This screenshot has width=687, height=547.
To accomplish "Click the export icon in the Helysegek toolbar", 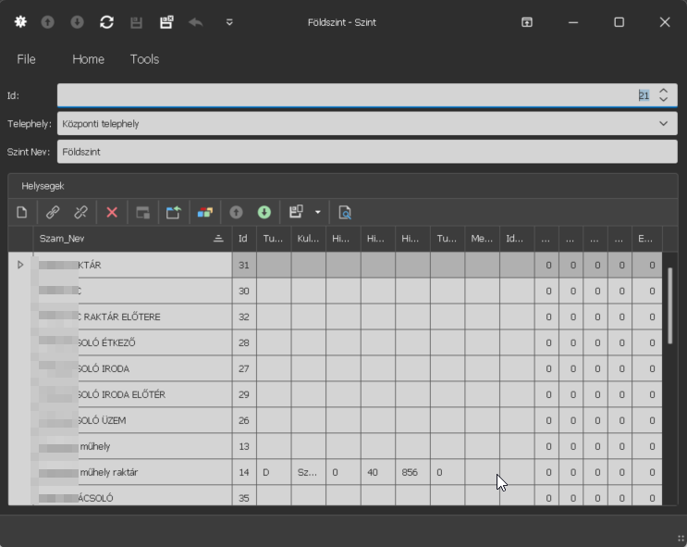I will point(174,212).
